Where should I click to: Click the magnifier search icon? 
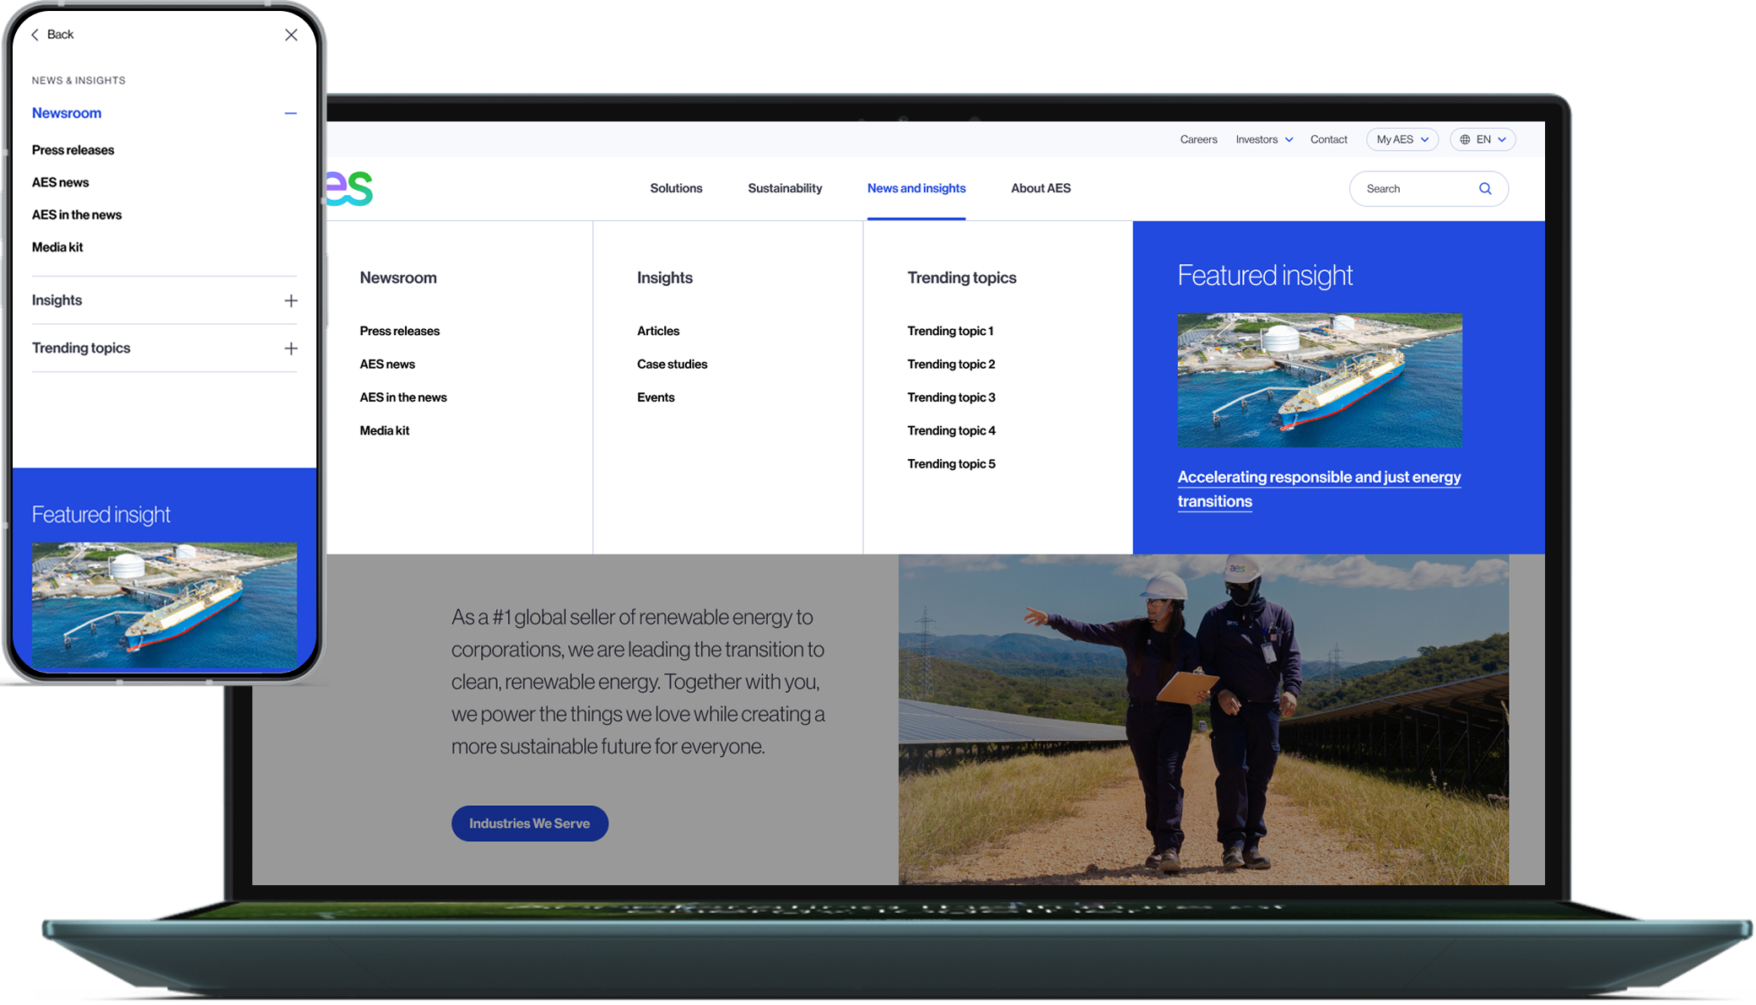click(x=1485, y=189)
